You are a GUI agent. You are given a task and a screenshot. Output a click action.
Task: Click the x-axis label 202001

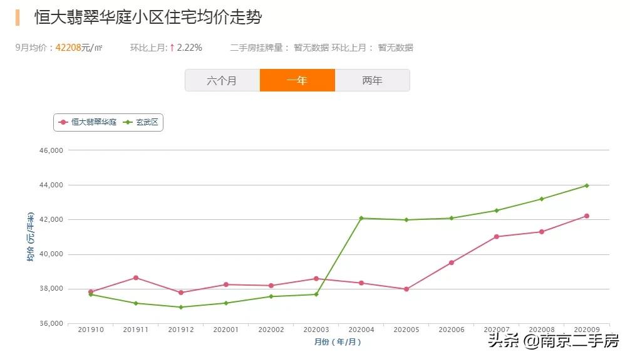coord(226,330)
